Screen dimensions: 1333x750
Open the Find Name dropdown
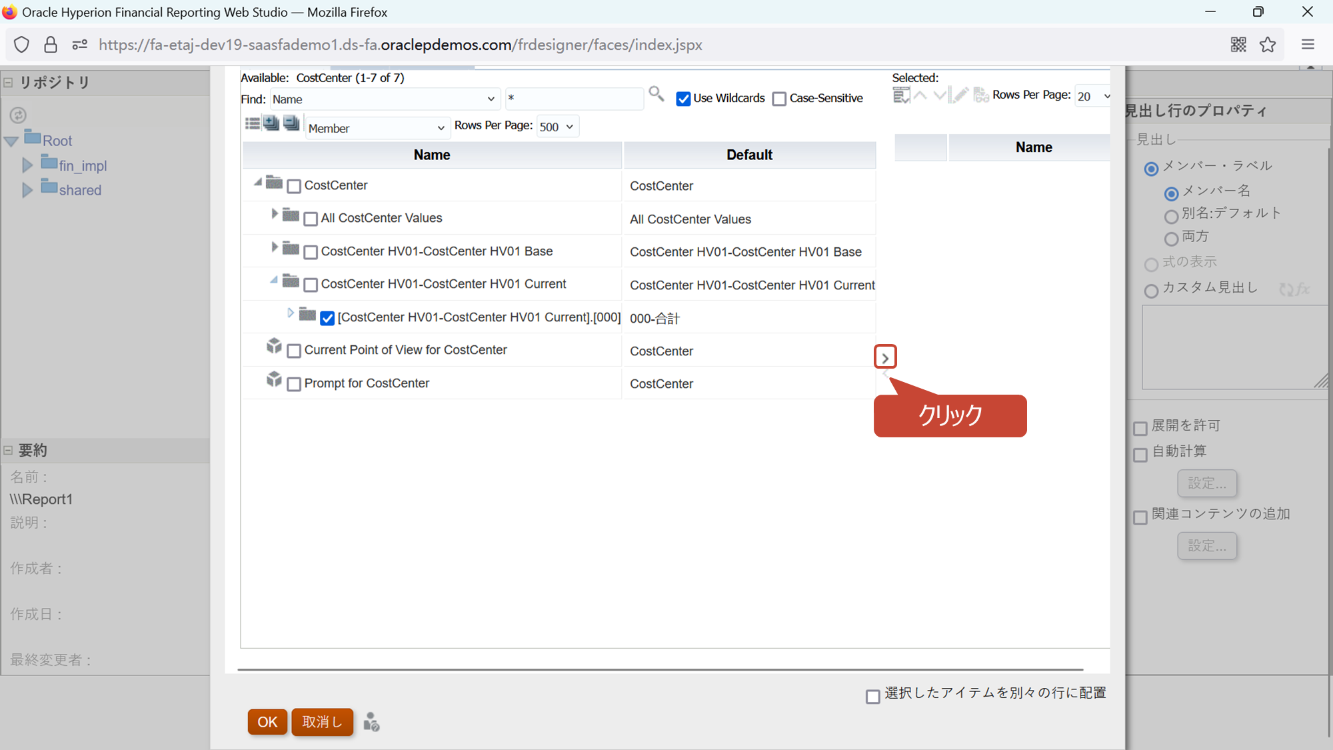coord(384,99)
